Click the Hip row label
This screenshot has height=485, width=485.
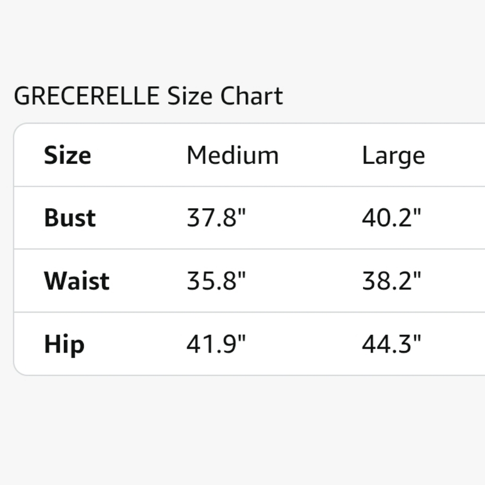pyautogui.click(x=64, y=344)
